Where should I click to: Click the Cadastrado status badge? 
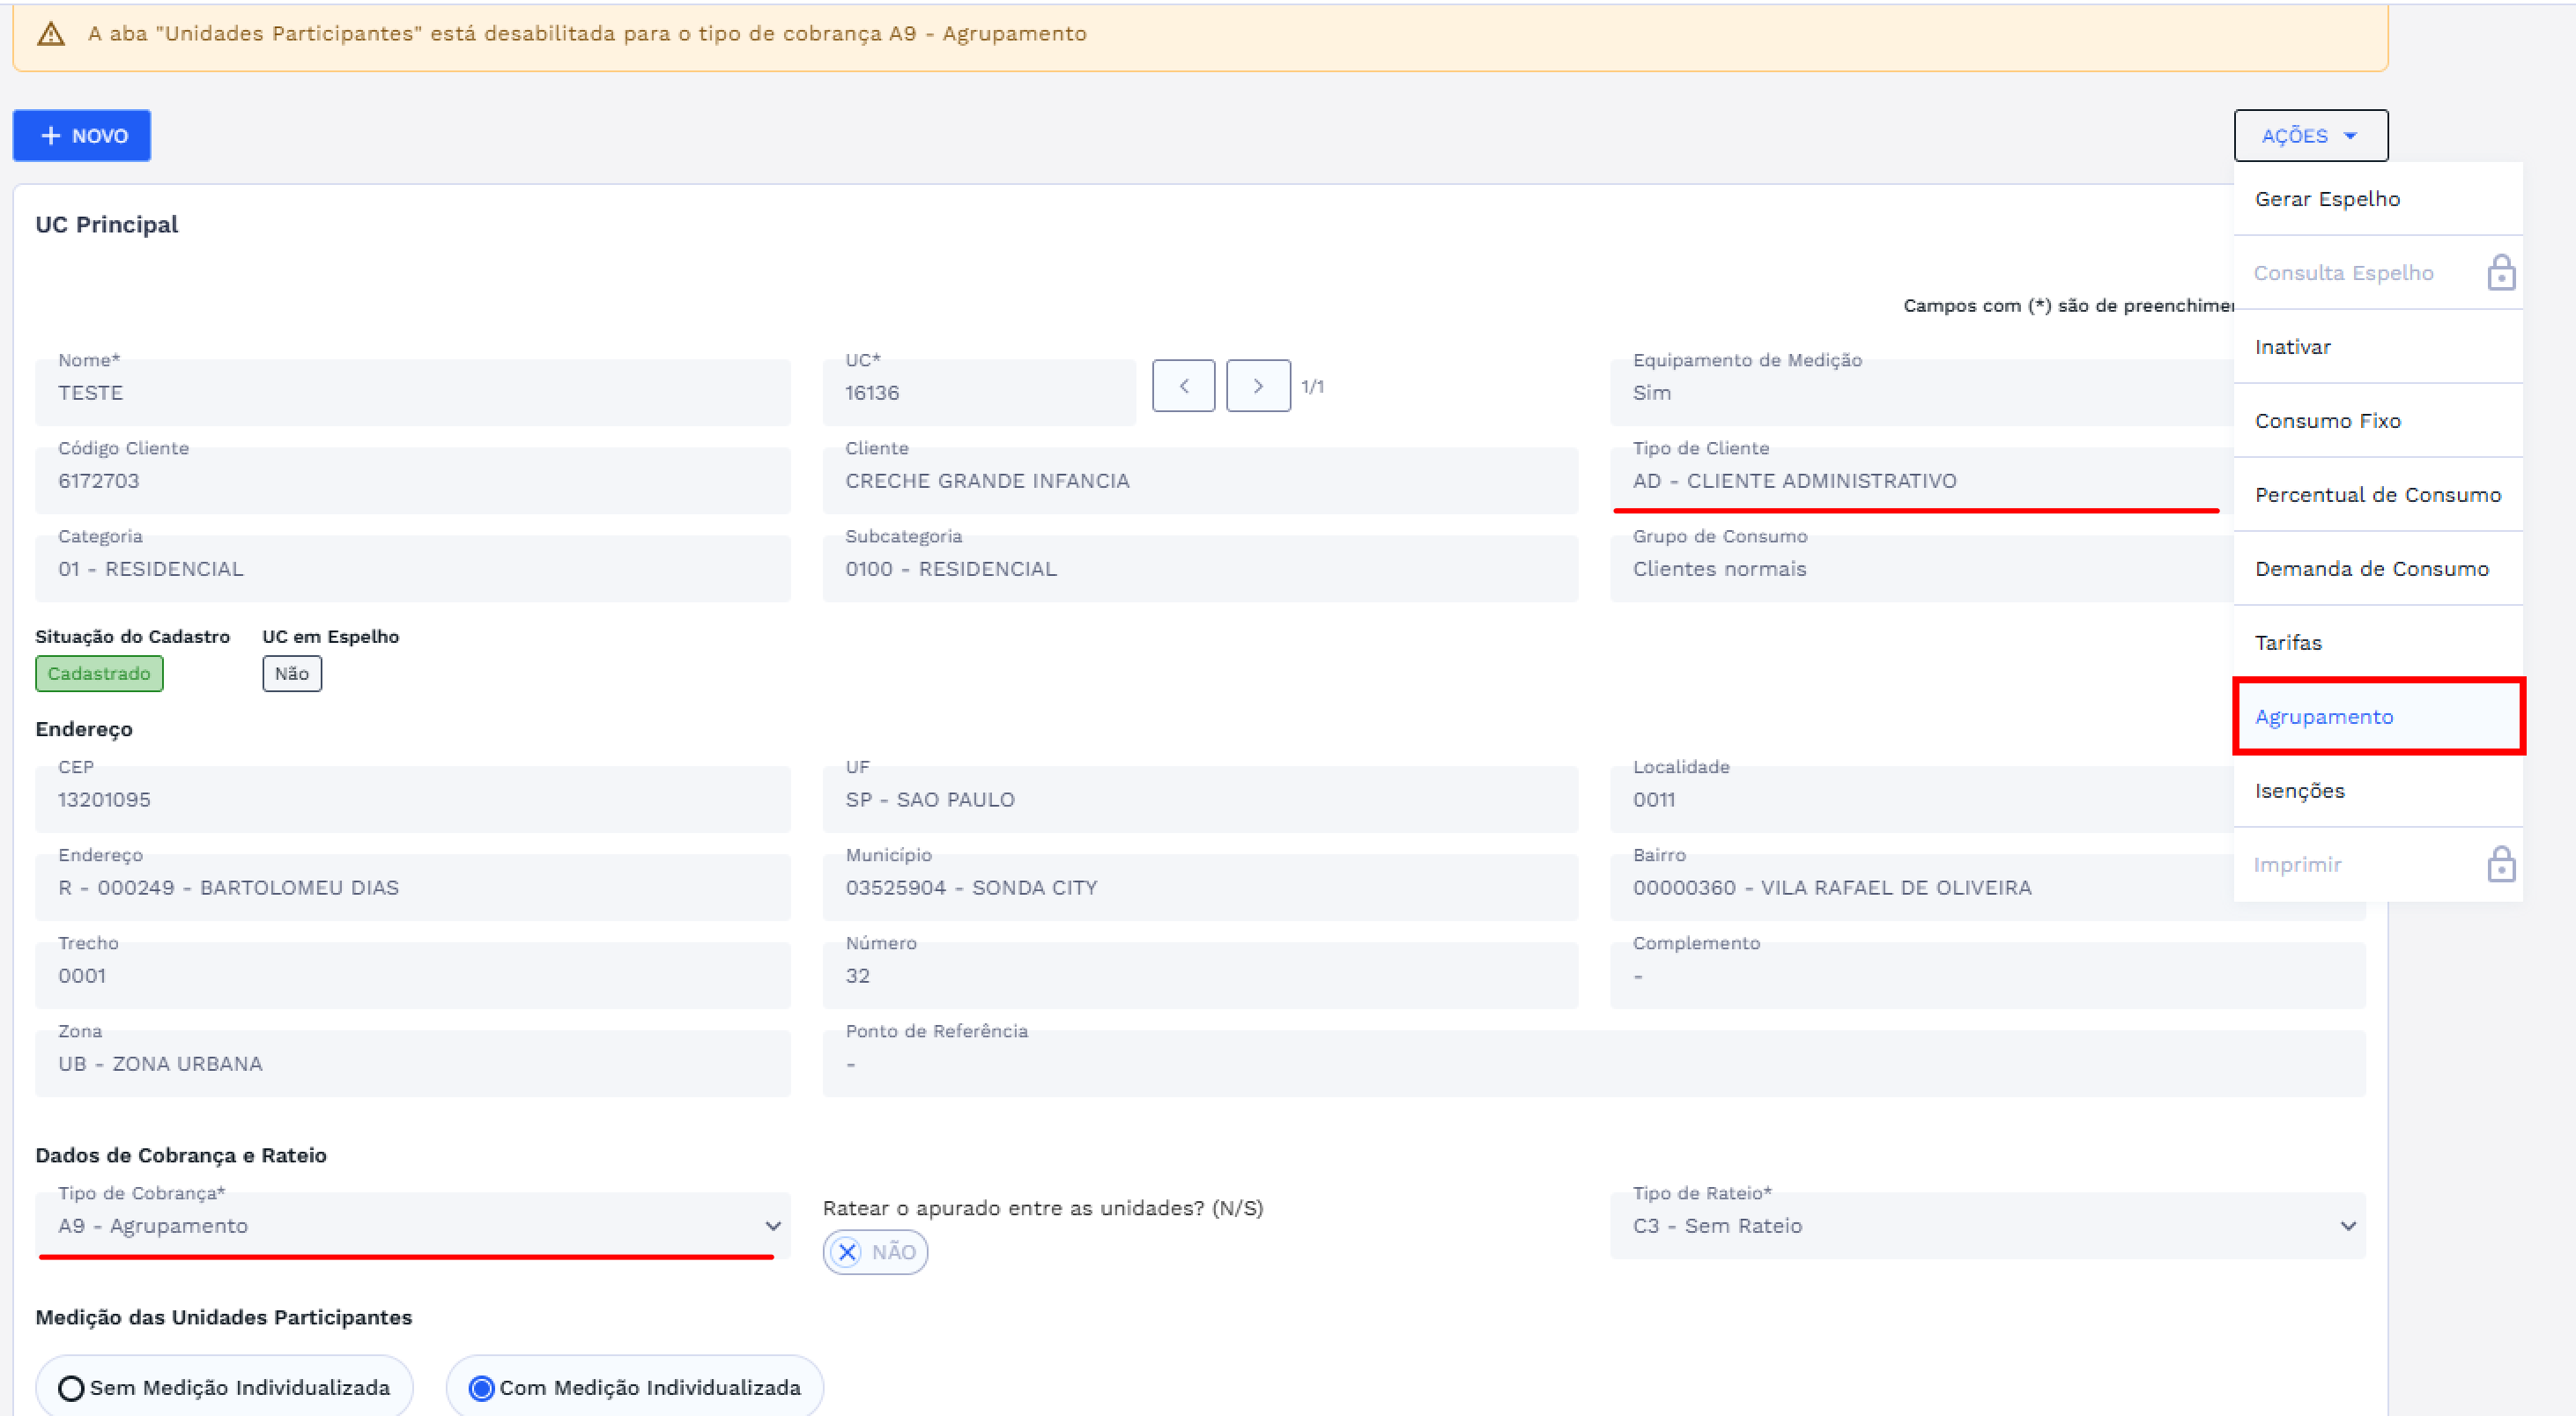[x=99, y=674]
